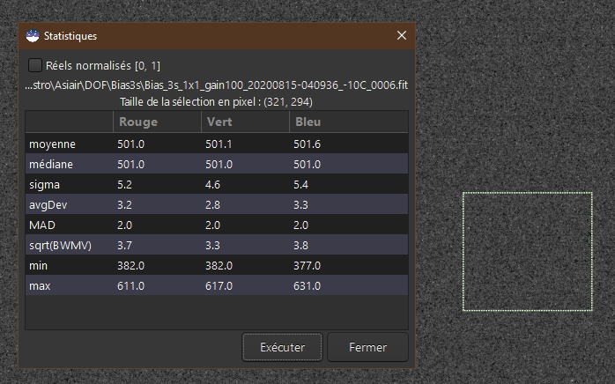Select the avgDev row label
Screen dimensions: 615x384
pos(48,204)
